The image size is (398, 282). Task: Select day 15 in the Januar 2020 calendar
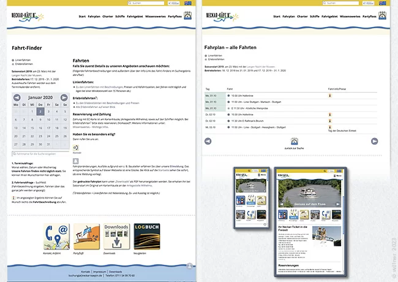(32, 128)
